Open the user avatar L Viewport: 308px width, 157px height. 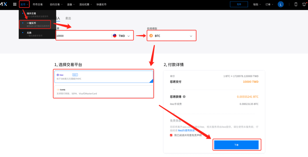click(281, 4)
